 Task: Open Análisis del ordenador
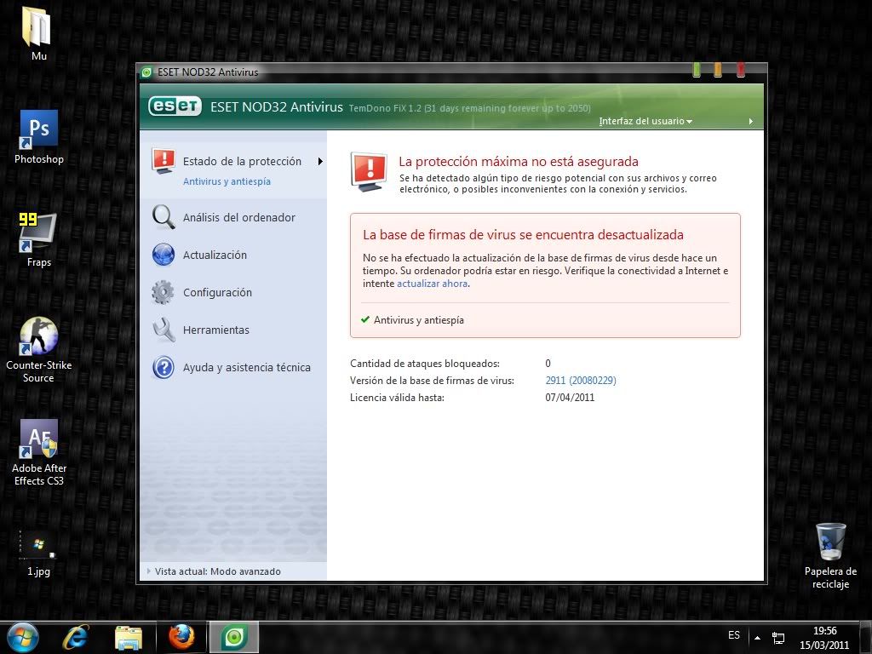pyautogui.click(x=238, y=217)
